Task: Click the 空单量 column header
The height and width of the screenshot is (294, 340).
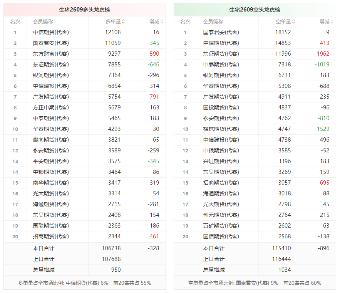Action: pos(283,21)
